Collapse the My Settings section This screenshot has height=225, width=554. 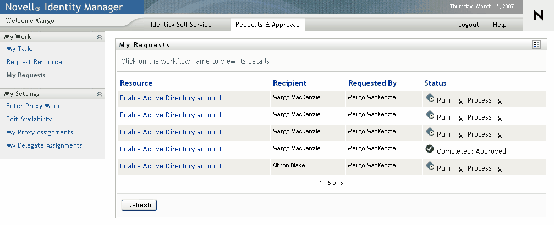(100, 94)
